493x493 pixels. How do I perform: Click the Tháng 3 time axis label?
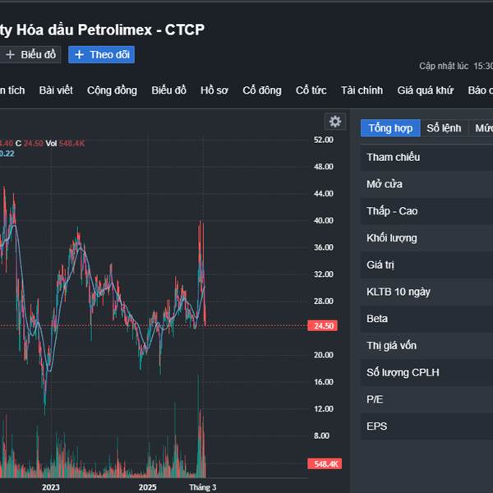(x=202, y=487)
